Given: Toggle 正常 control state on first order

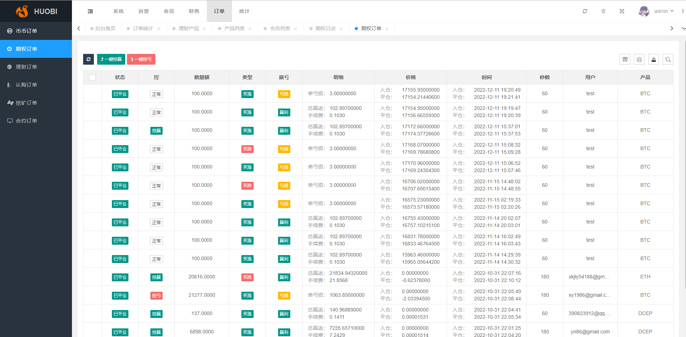Looking at the screenshot, I should (x=156, y=94).
